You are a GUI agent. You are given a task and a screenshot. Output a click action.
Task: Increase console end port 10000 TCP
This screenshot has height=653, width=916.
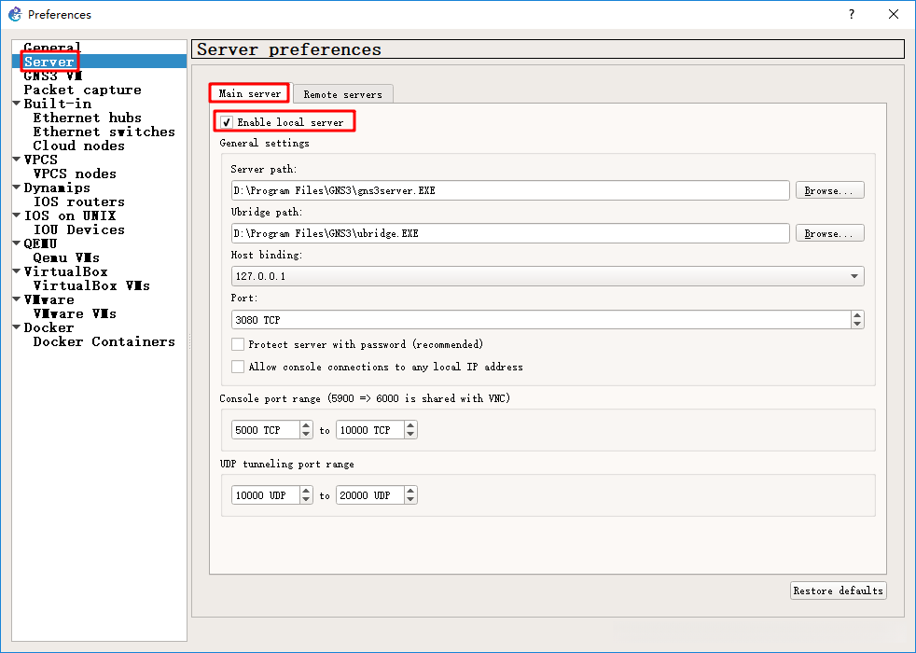(410, 425)
